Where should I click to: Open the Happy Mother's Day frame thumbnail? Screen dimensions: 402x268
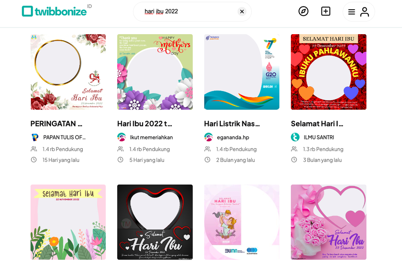click(x=155, y=72)
